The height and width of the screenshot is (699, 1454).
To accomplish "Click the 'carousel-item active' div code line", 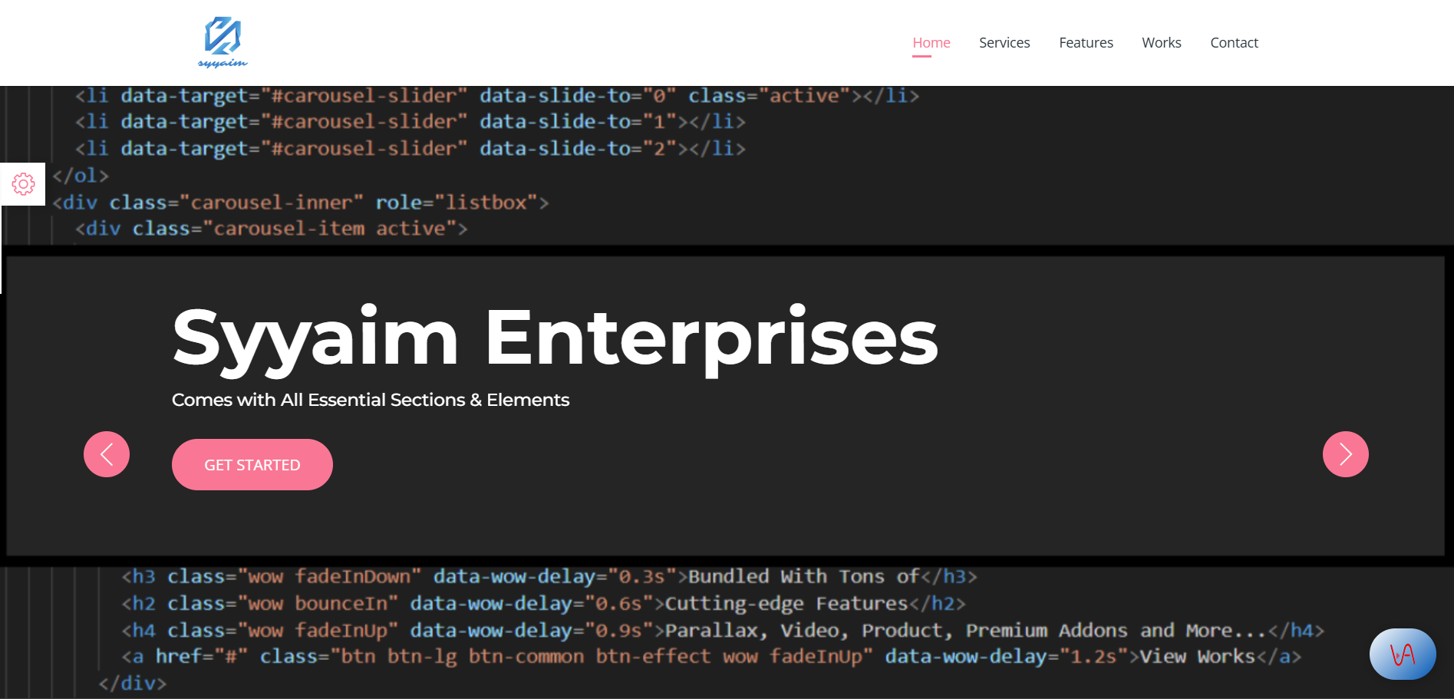I will (x=271, y=229).
